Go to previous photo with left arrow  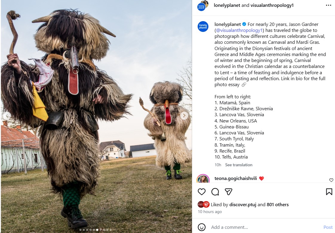6,116
